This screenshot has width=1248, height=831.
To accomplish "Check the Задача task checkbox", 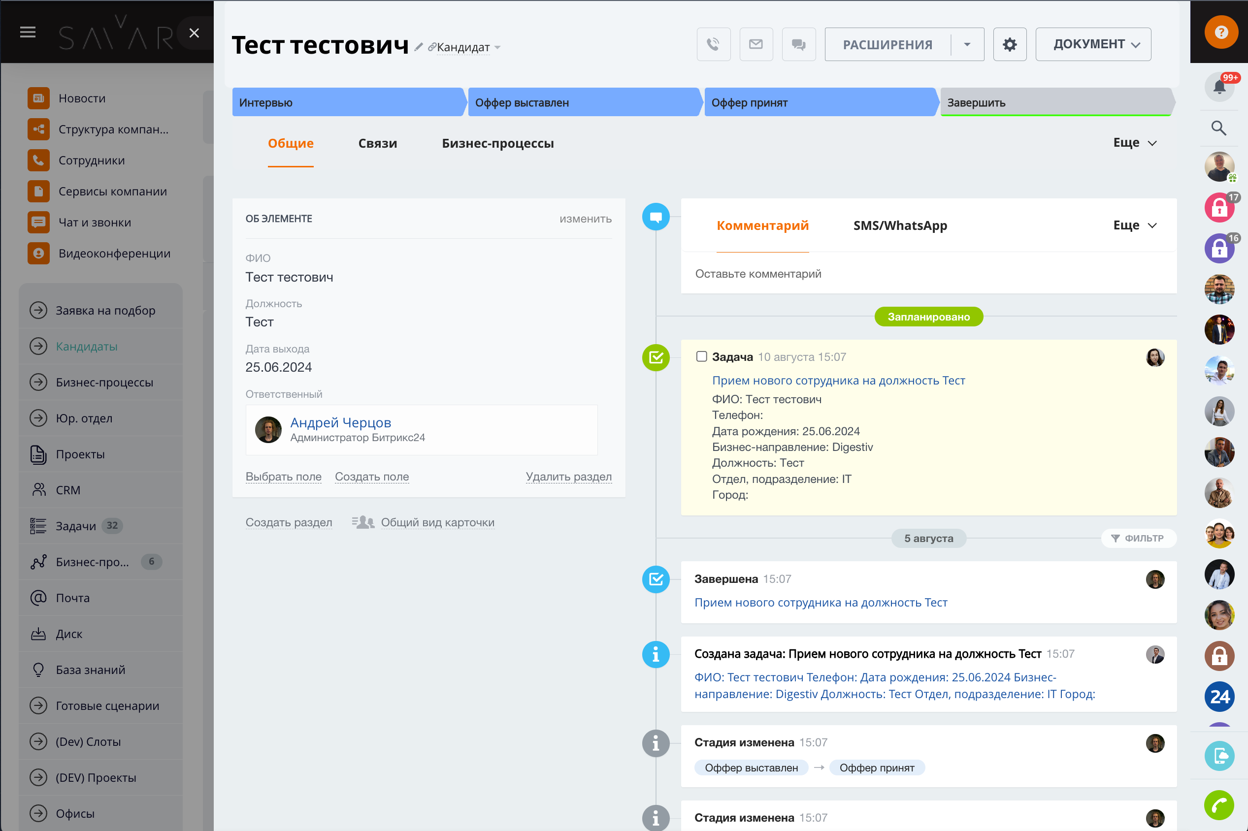I will point(701,356).
